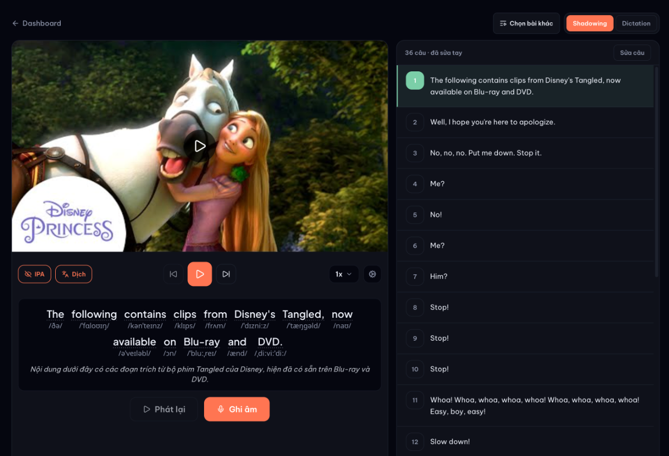The image size is (669, 456).
Task: Go back to Dashboard
Action: tap(37, 23)
